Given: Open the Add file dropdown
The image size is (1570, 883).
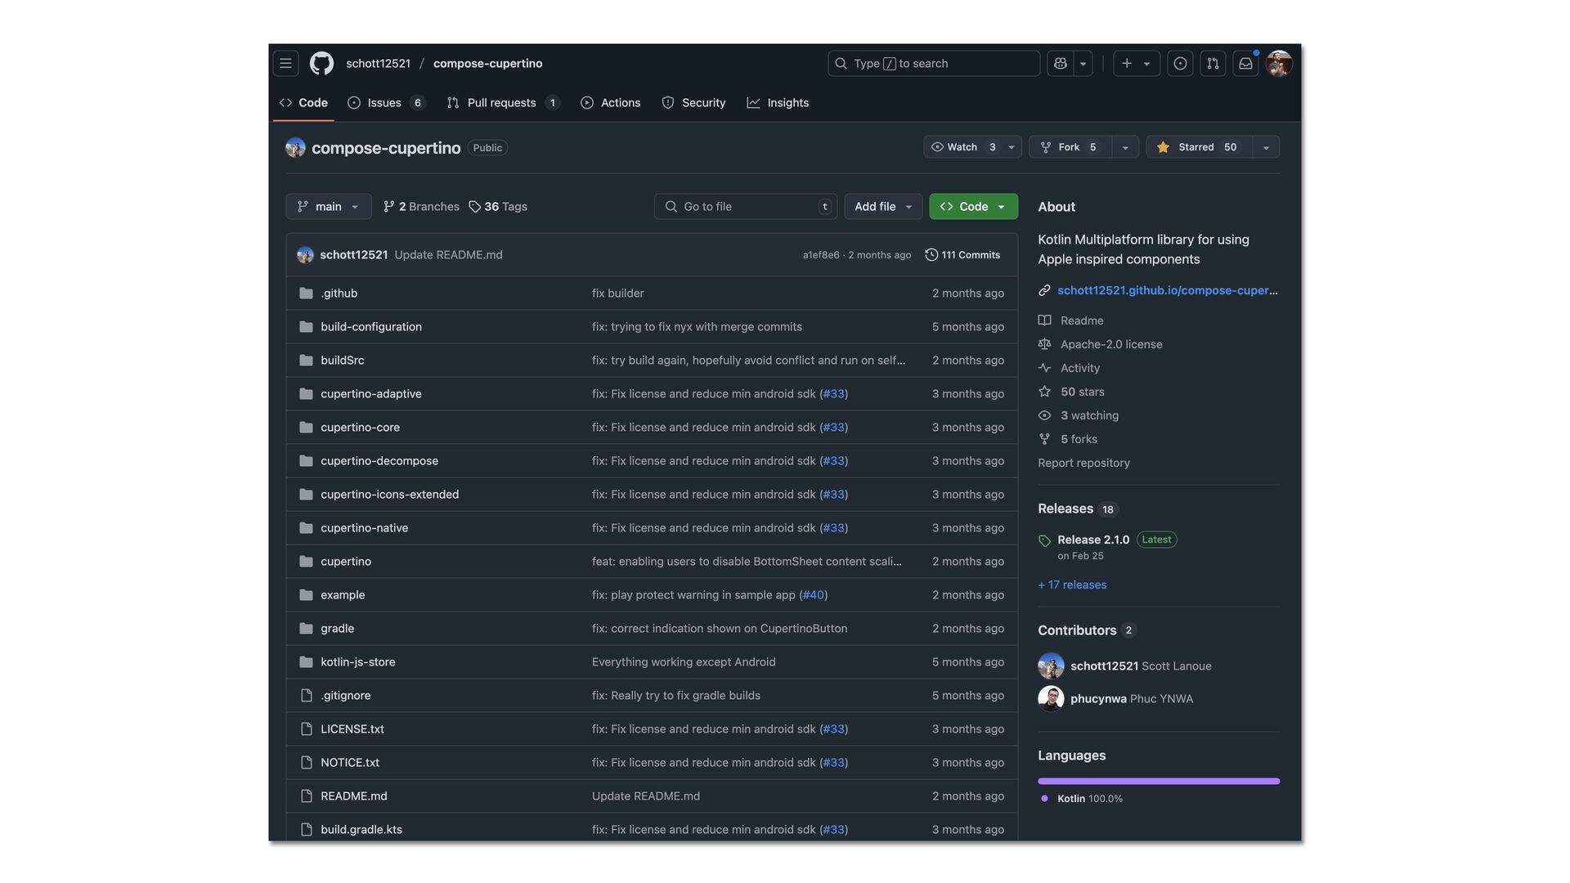Looking at the screenshot, I should 882,207.
